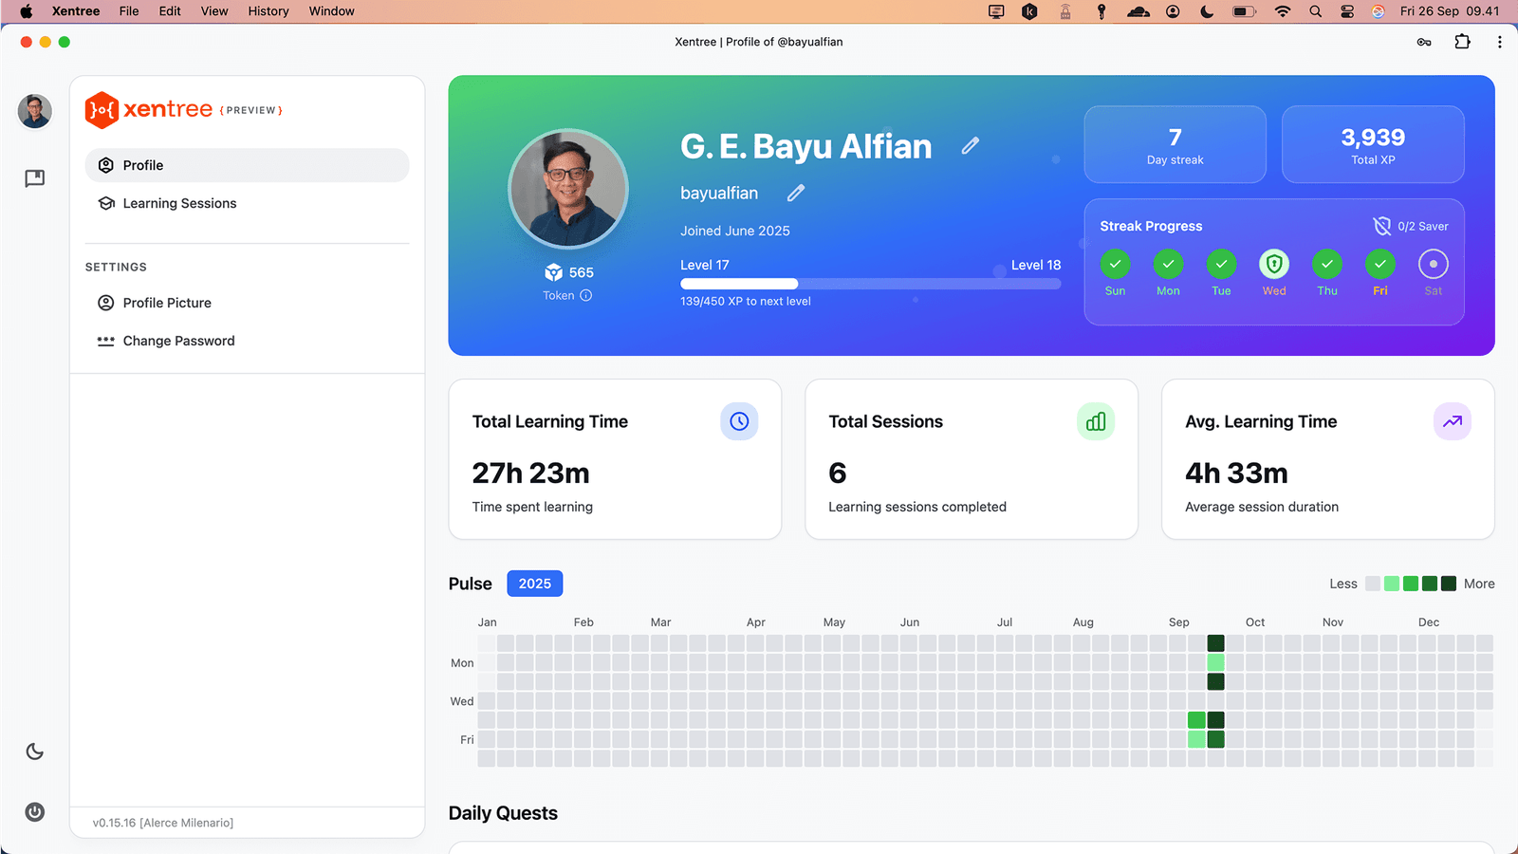This screenshot has width=1518, height=854.
Task: Open the 2025 year selector in Pulse
Action: (534, 584)
